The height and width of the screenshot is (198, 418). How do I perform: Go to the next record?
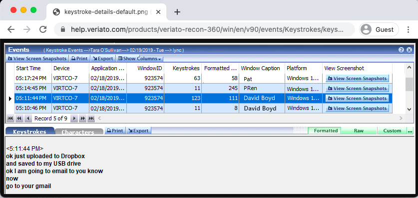(74, 118)
